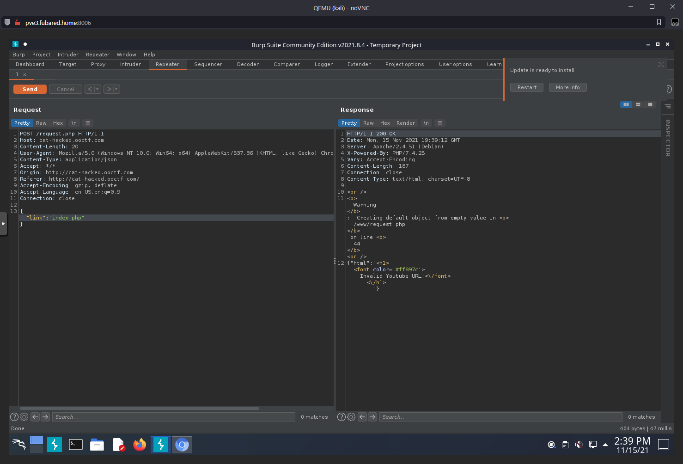Select top-bottom layout icon
The image size is (683, 464).
(638, 104)
